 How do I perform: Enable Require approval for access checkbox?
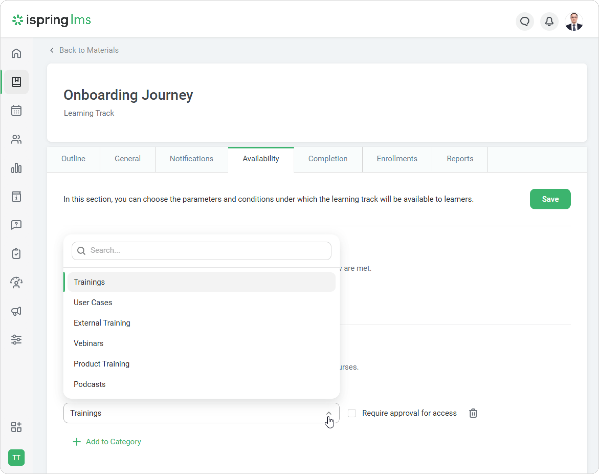point(352,413)
